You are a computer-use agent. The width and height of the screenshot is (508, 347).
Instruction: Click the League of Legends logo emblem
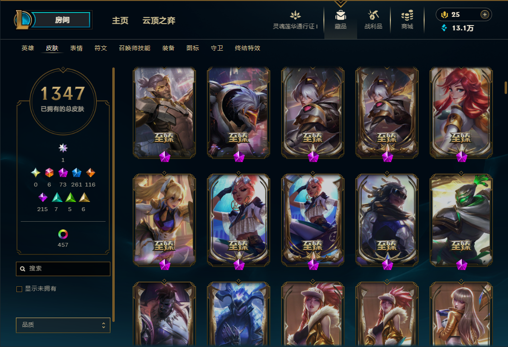pyautogui.click(x=22, y=20)
